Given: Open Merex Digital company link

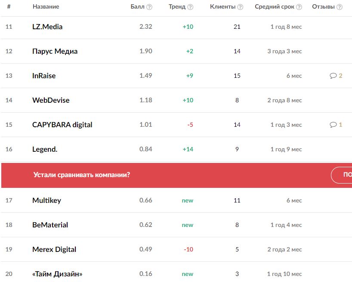Looking at the screenshot, I should (x=54, y=249).
